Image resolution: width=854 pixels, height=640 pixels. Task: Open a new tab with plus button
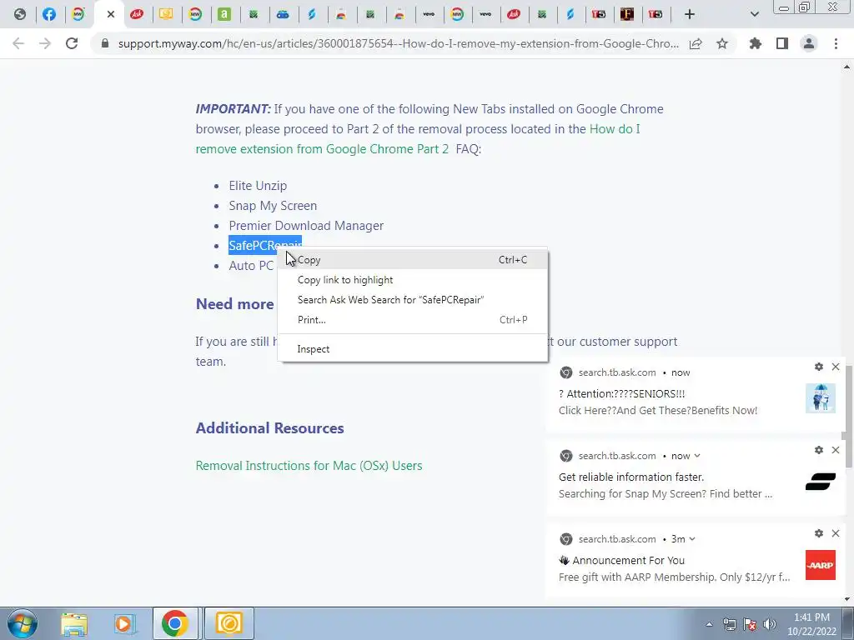click(x=690, y=14)
